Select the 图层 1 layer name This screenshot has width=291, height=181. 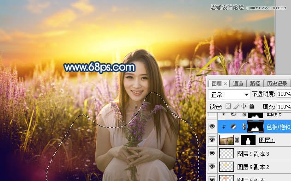coord(267,140)
